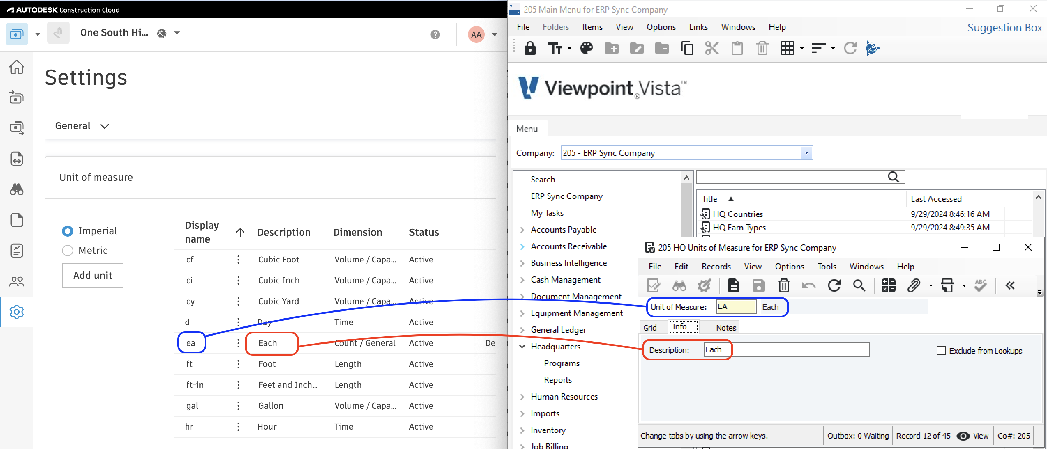Click the remove folder icon in Vista toolbar

[x=662, y=48]
